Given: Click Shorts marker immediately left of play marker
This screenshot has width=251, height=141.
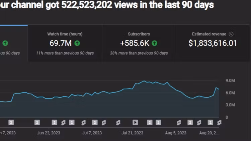Looking at the screenshot, I should click(118, 123).
